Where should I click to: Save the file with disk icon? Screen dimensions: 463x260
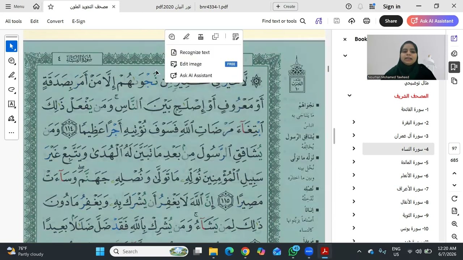click(337, 21)
